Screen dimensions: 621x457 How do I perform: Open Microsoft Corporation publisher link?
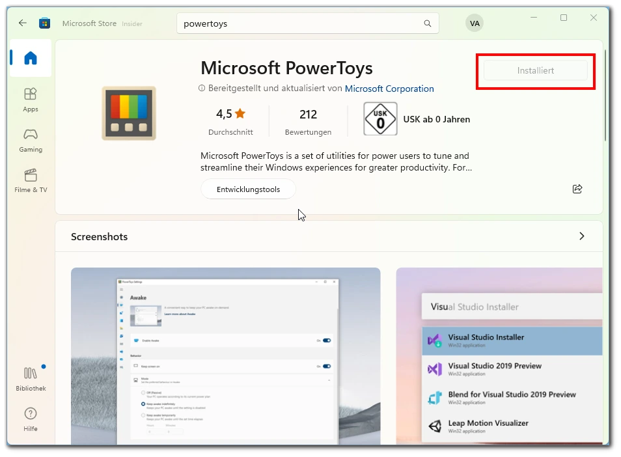[389, 89]
